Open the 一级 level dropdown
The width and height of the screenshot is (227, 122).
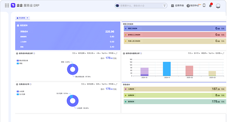click(98, 53)
